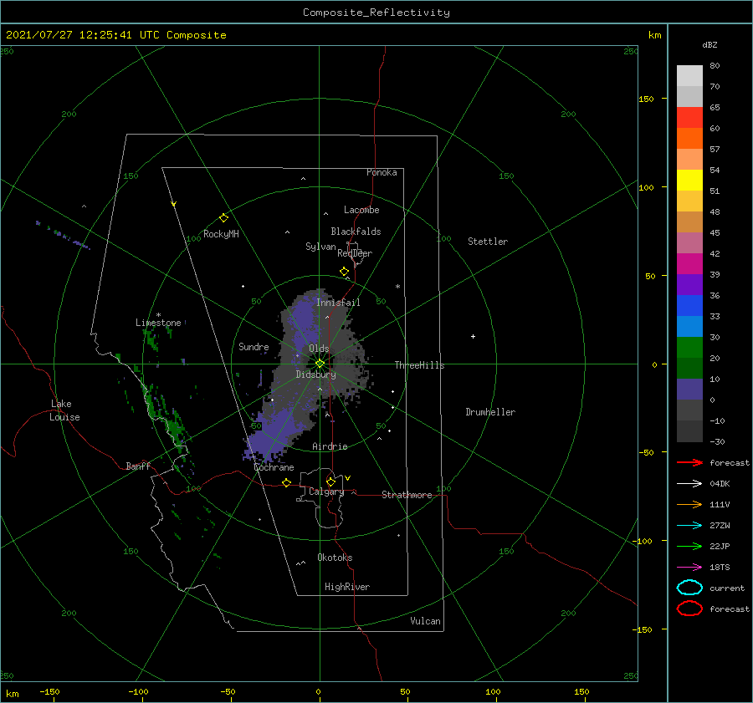The height and width of the screenshot is (703, 753).
Task: Click the white 04DK arrow in legend
Action: (x=689, y=483)
